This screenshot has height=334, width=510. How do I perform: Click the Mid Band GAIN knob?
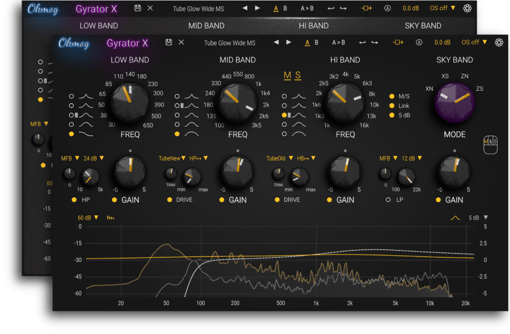click(237, 172)
